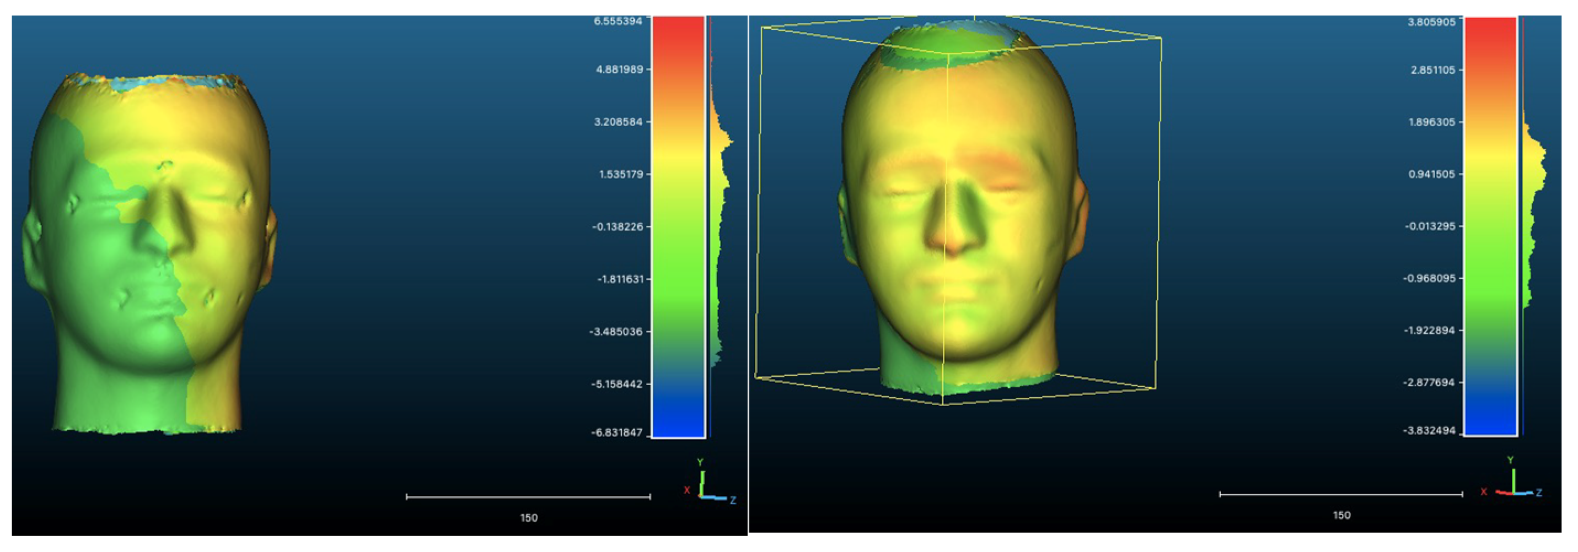Click the red X axis label in right view
The height and width of the screenshot is (552, 1578).
click(x=1484, y=492)
